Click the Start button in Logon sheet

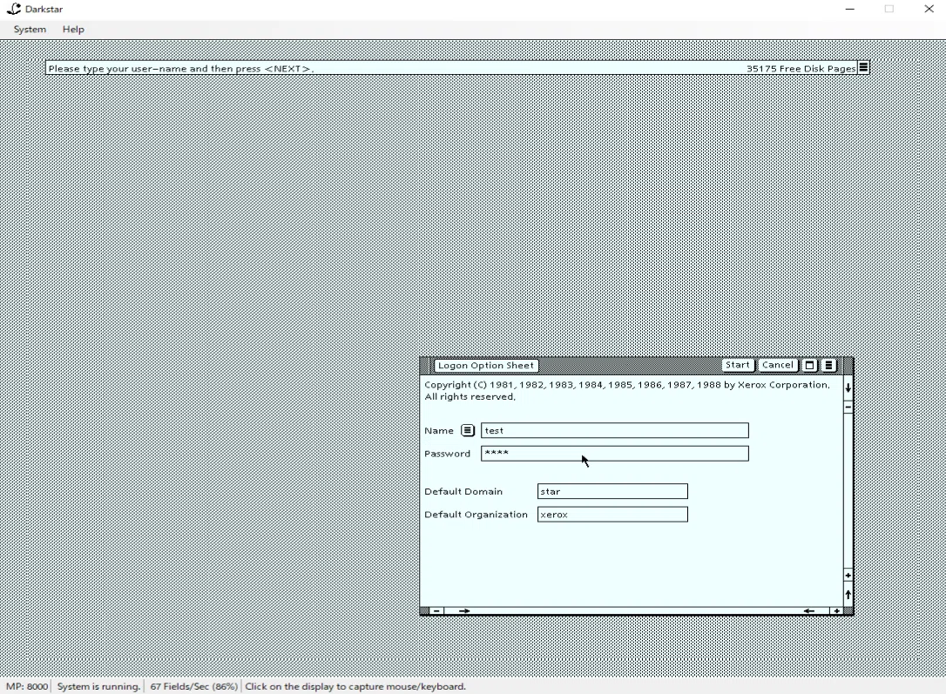coord(737,365)
